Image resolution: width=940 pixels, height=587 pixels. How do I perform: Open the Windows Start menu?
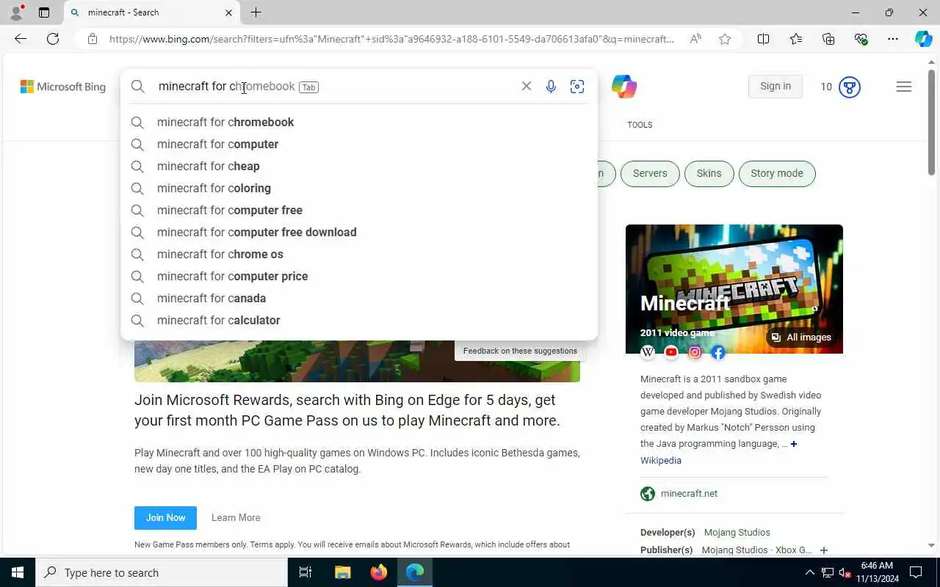(x=18, y=572)
